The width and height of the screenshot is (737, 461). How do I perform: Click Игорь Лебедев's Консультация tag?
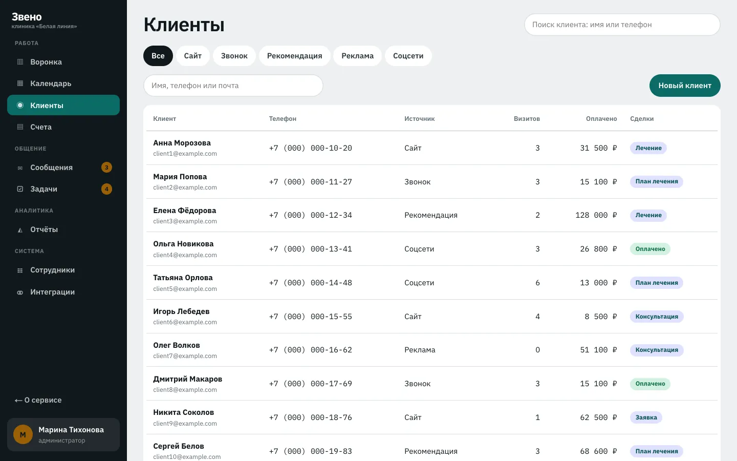click(x=657, y=317)
